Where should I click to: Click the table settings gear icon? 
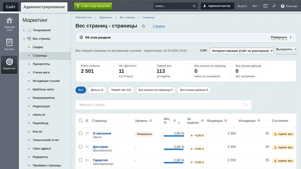click(x=87, y=121)
